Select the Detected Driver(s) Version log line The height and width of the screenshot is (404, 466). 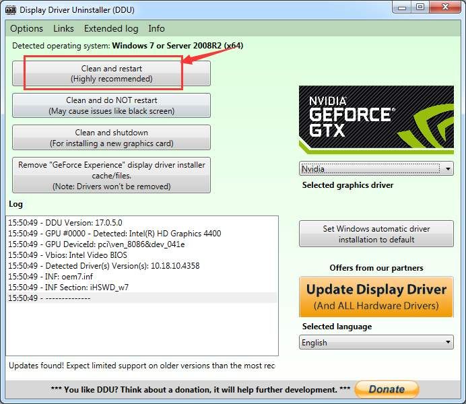click(104, 266)
